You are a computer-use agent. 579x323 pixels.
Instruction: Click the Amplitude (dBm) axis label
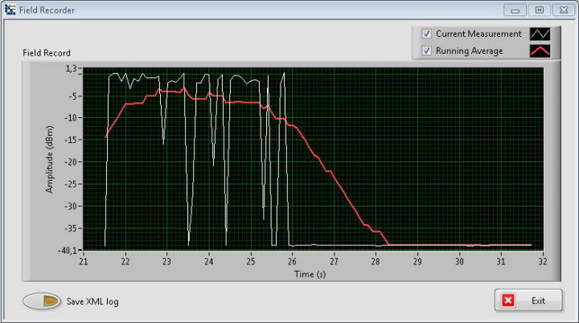click(50, 159)
